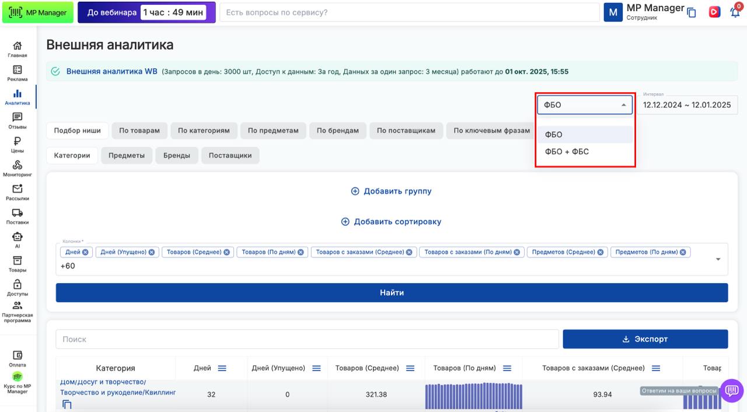The image size is (747, 412).
Task: Open the Дней column filter menu
Action: click(222, 368)
